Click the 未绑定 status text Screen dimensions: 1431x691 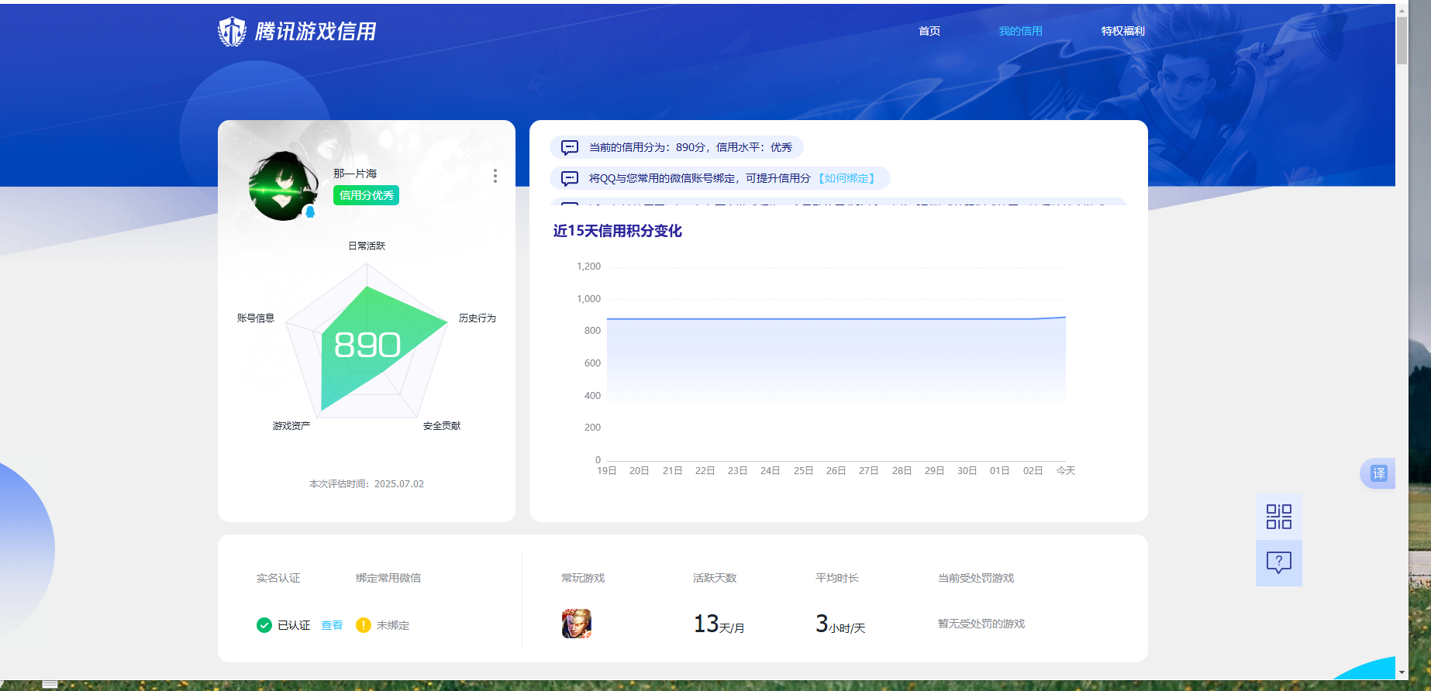393,625
